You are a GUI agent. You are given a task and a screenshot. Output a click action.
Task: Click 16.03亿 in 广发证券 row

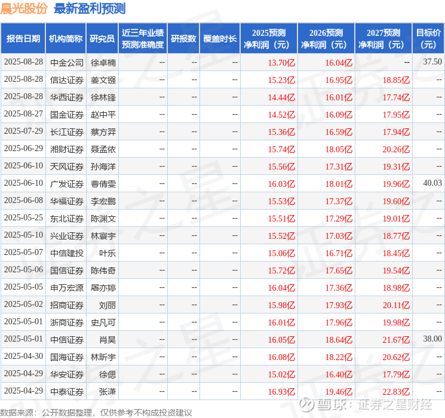(x=281, y=184)
